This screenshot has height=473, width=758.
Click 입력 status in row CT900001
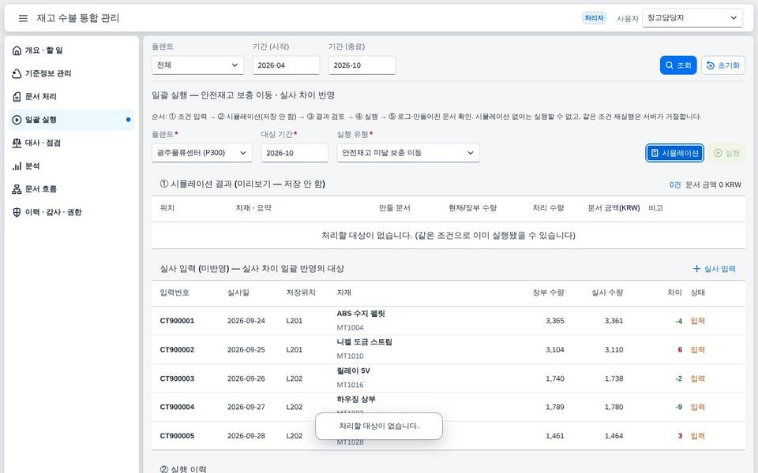[x=697, y=321]
